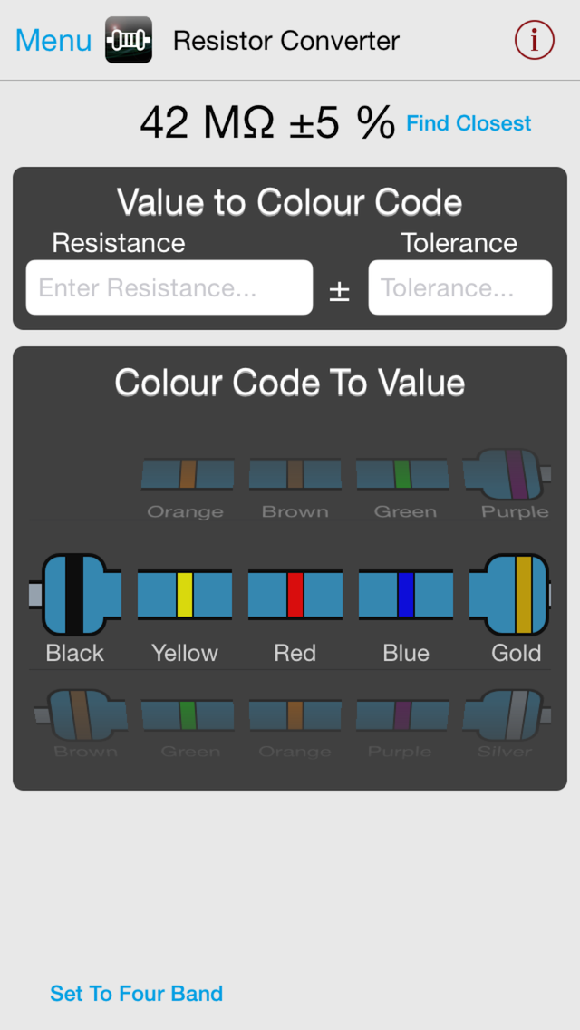Open the Menu

click(53, 40)
